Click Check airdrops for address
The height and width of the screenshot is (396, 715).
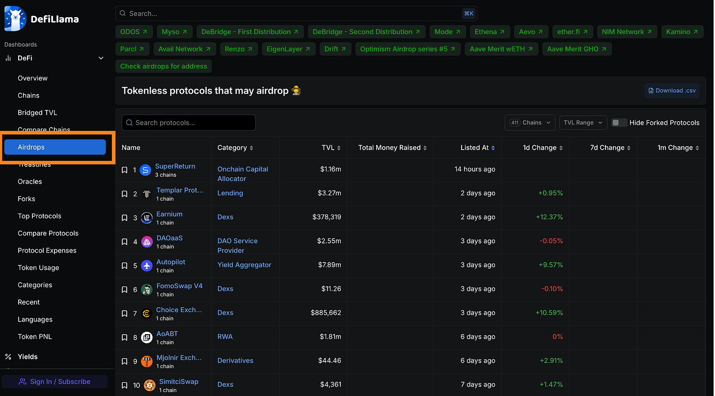[x=164, y=66]
